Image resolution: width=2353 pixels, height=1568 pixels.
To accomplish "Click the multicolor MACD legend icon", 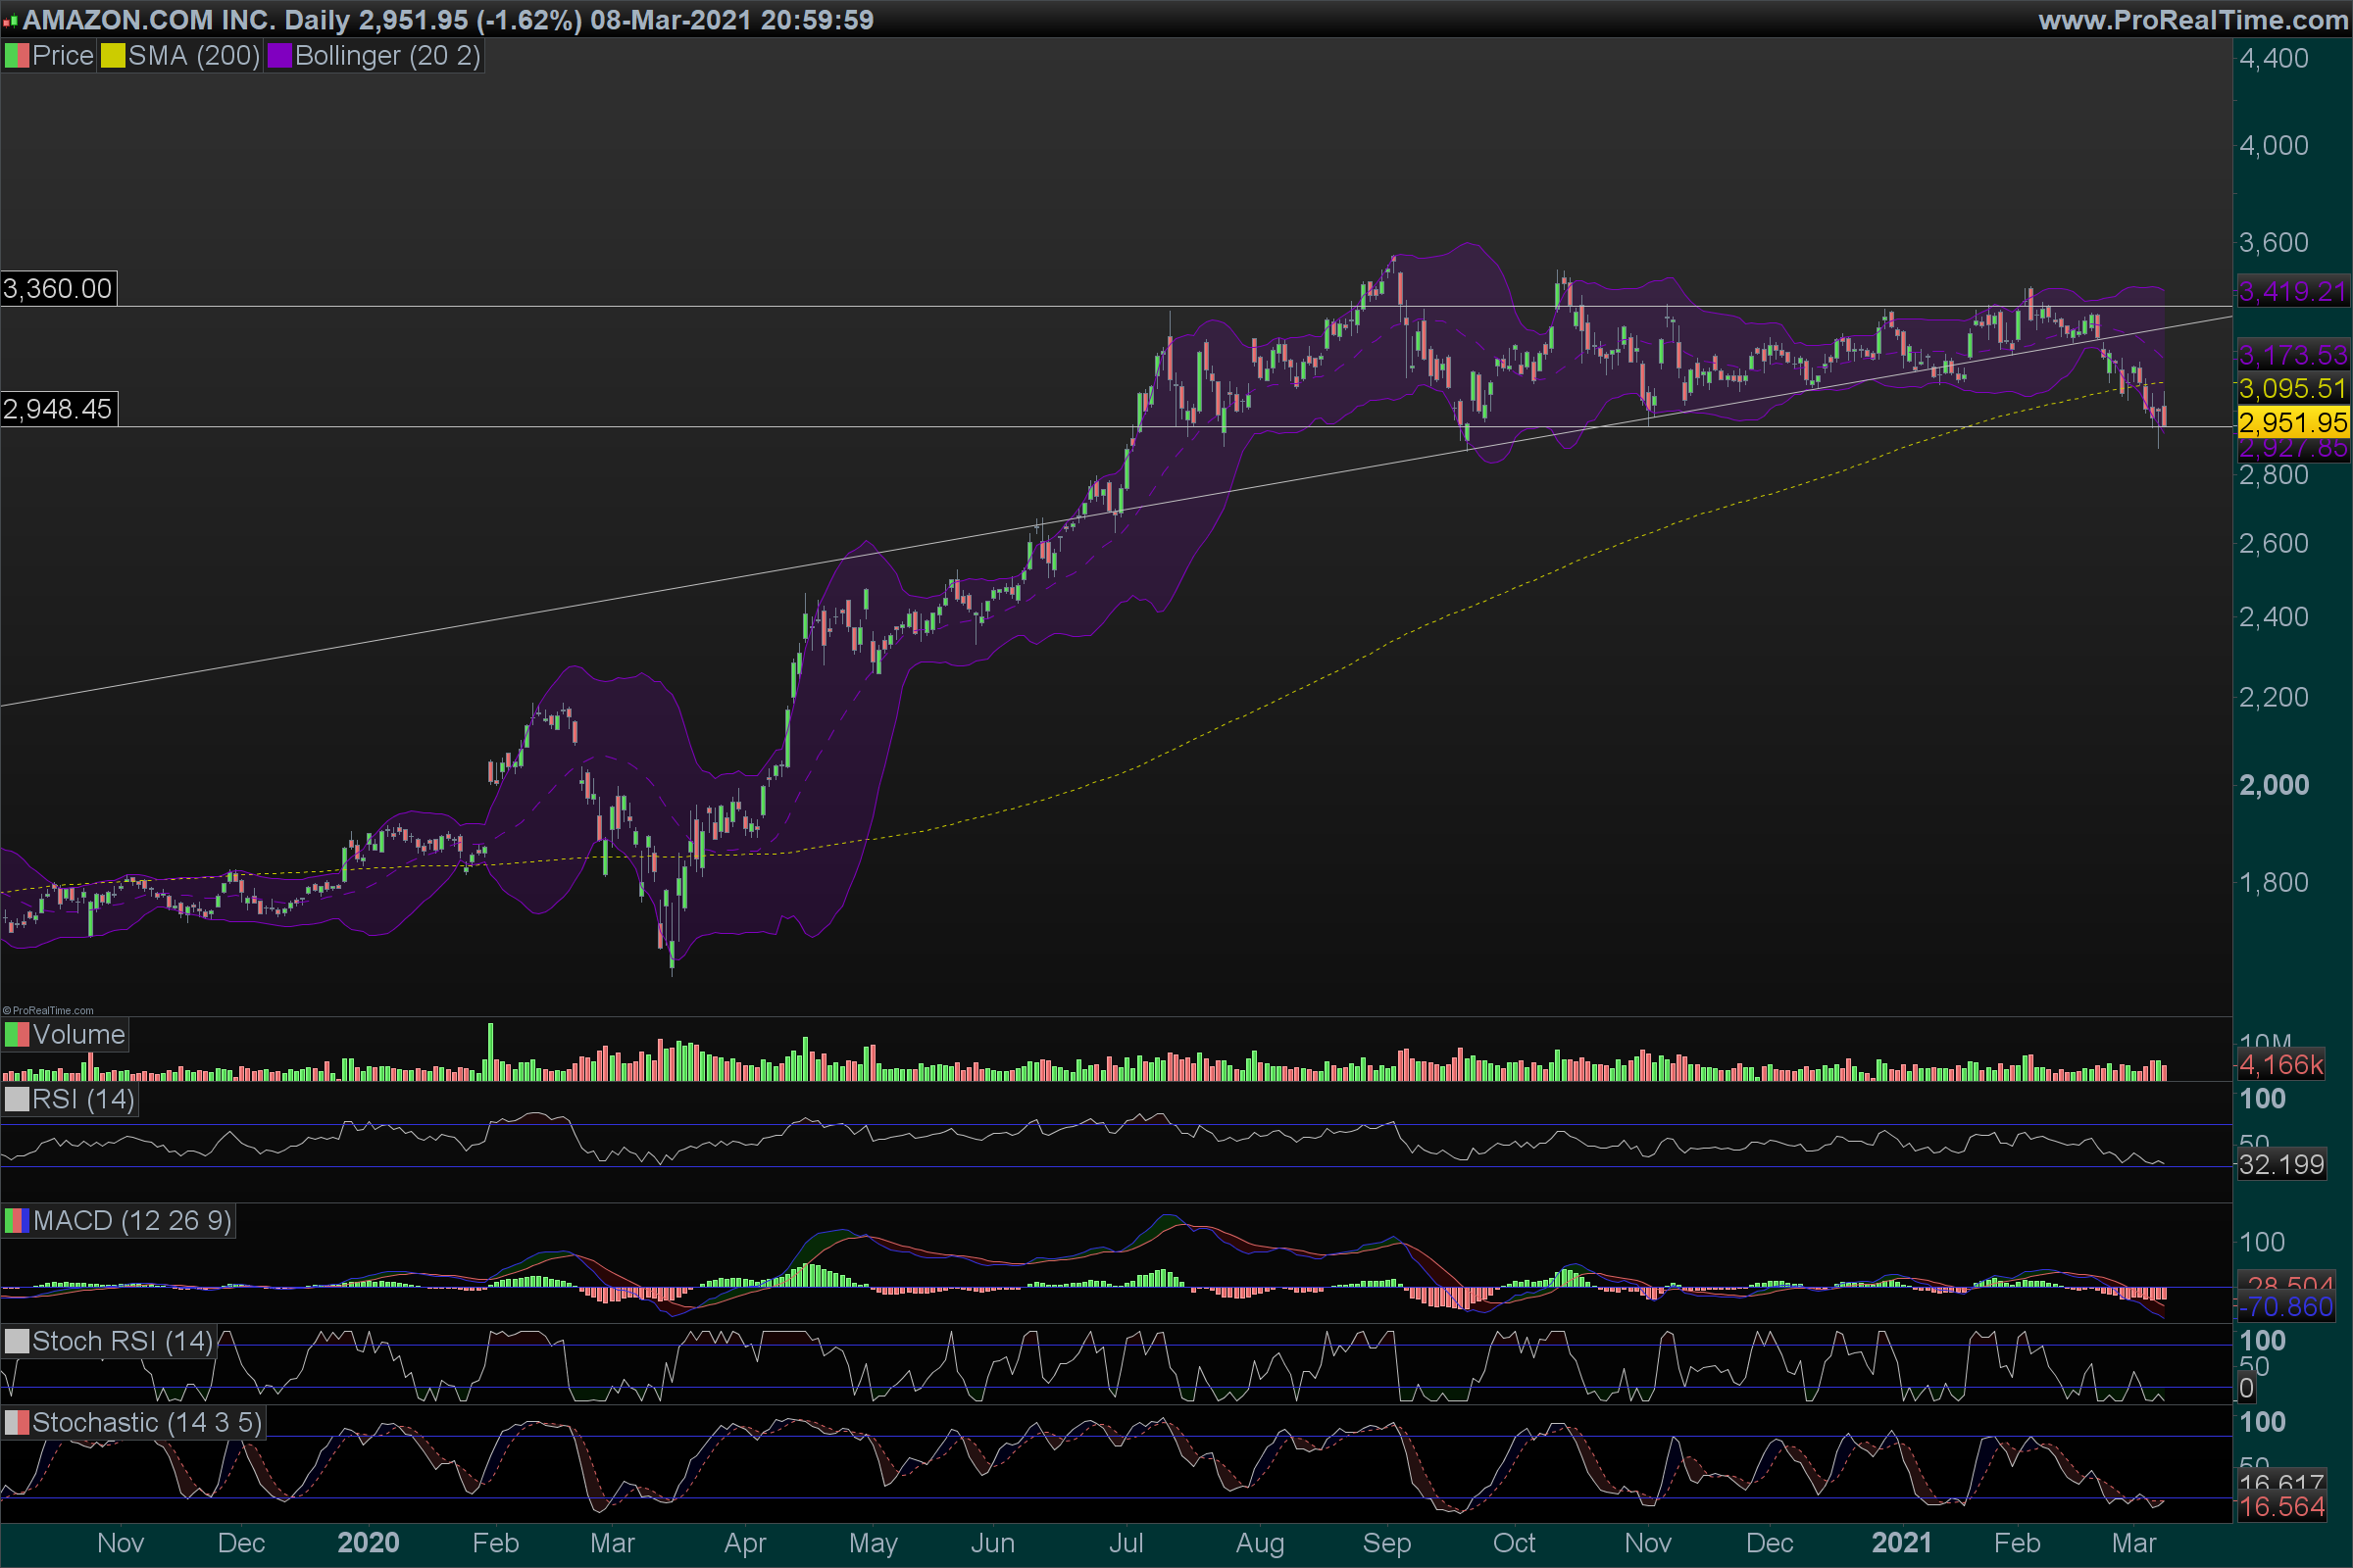I will coord(17,1221).
